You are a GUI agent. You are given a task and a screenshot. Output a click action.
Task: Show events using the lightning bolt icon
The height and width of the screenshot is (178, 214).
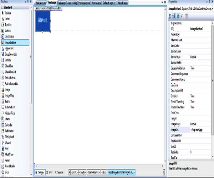tap(182, 16)
